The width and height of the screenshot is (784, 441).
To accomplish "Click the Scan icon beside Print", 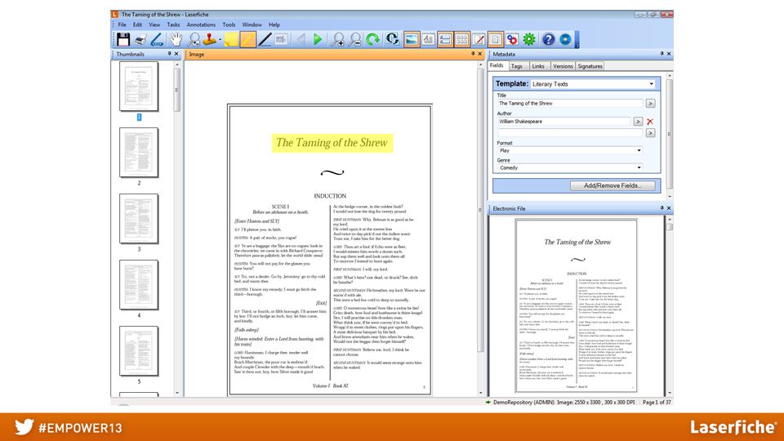I will click(157, 39).
